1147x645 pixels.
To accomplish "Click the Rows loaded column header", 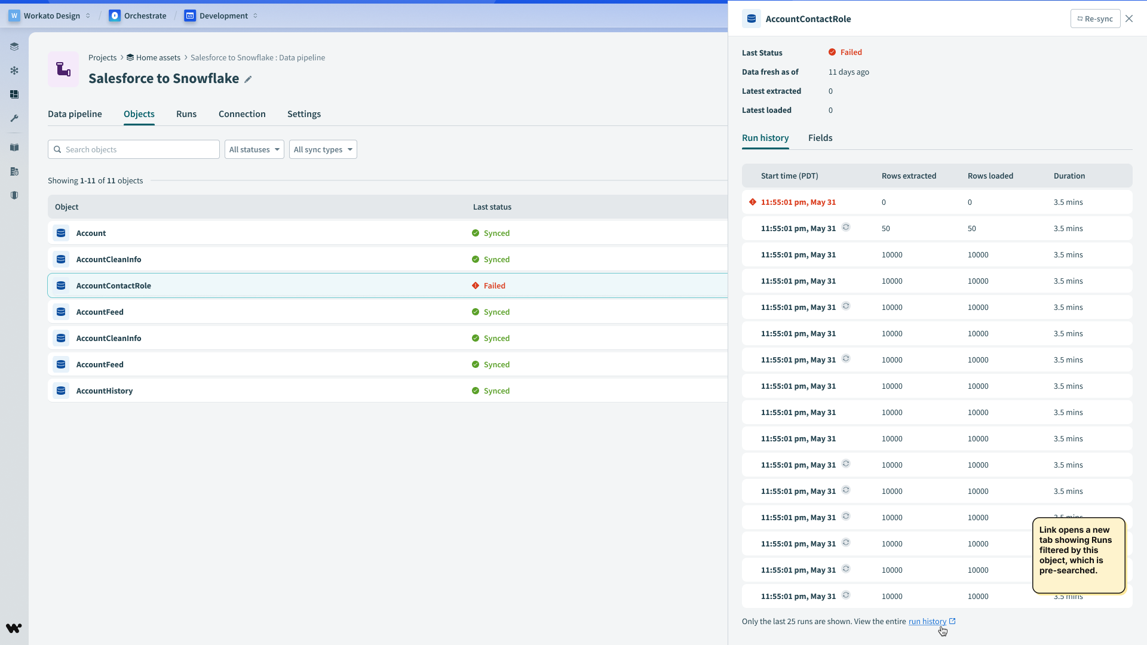I will coord(990,176).
